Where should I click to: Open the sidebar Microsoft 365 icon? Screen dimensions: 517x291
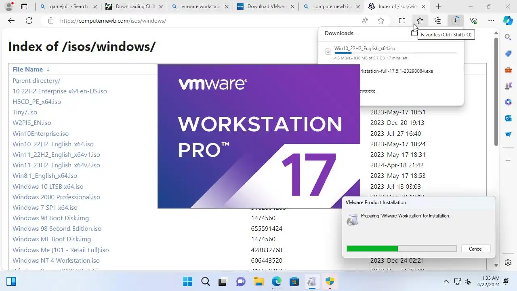point(508,102)
